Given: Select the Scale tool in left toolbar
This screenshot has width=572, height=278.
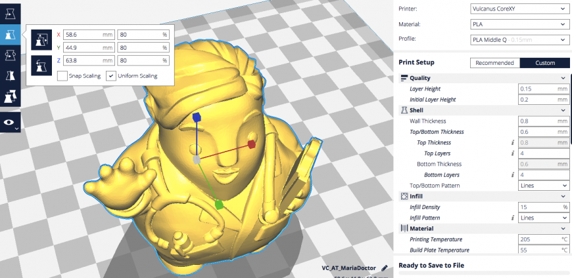Looking at the screenshot, I should (x=10, y=35).
